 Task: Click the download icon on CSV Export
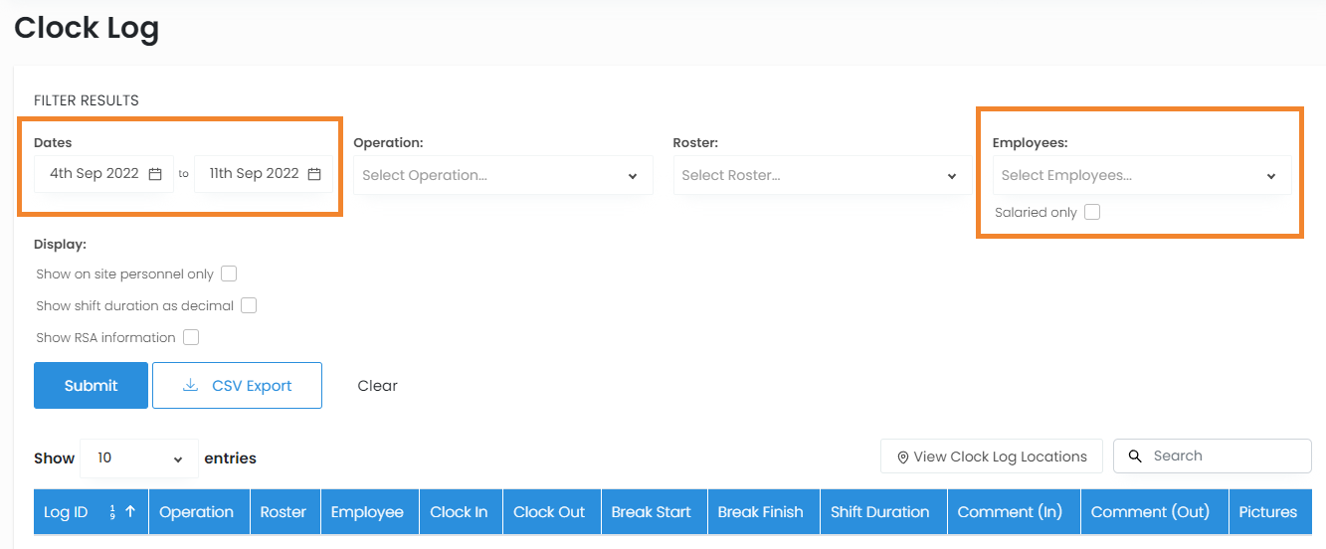(x=191, y=386)
